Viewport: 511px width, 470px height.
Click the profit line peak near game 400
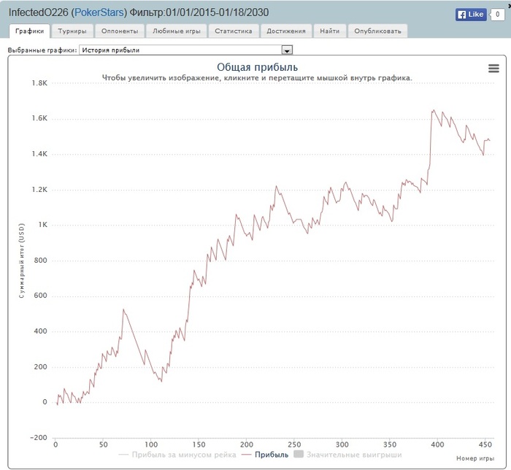(434, 110)
